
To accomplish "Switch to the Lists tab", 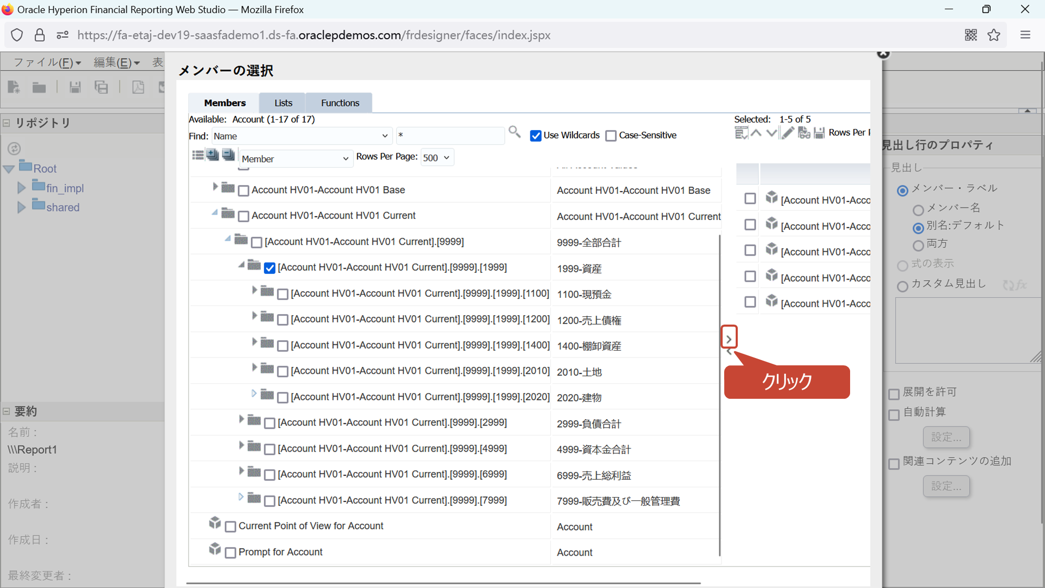I will 283,103.
